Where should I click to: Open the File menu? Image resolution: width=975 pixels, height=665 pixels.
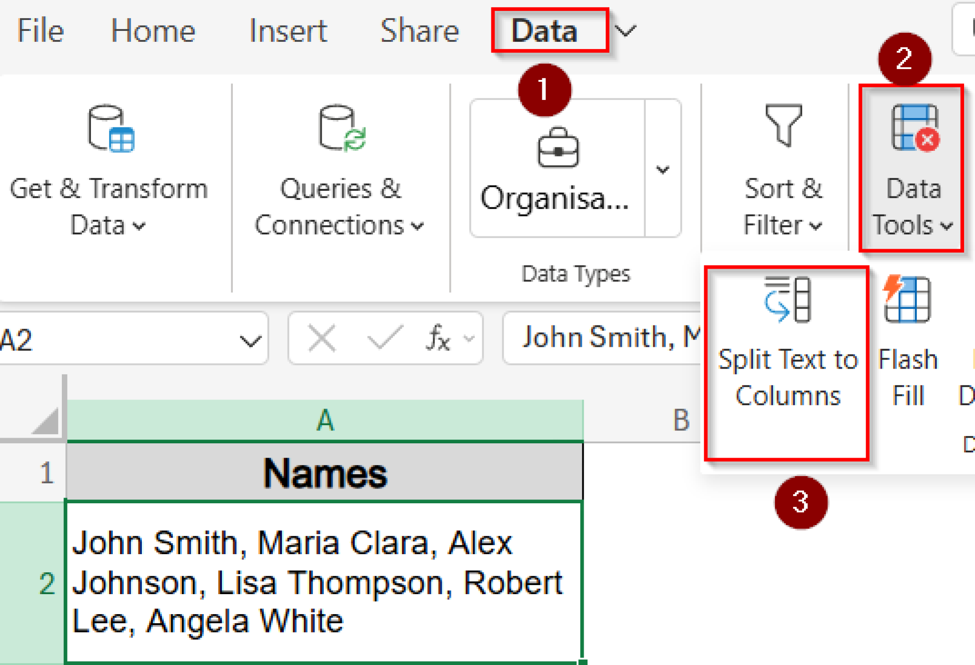pyautogui.click(x=40, y=31)
